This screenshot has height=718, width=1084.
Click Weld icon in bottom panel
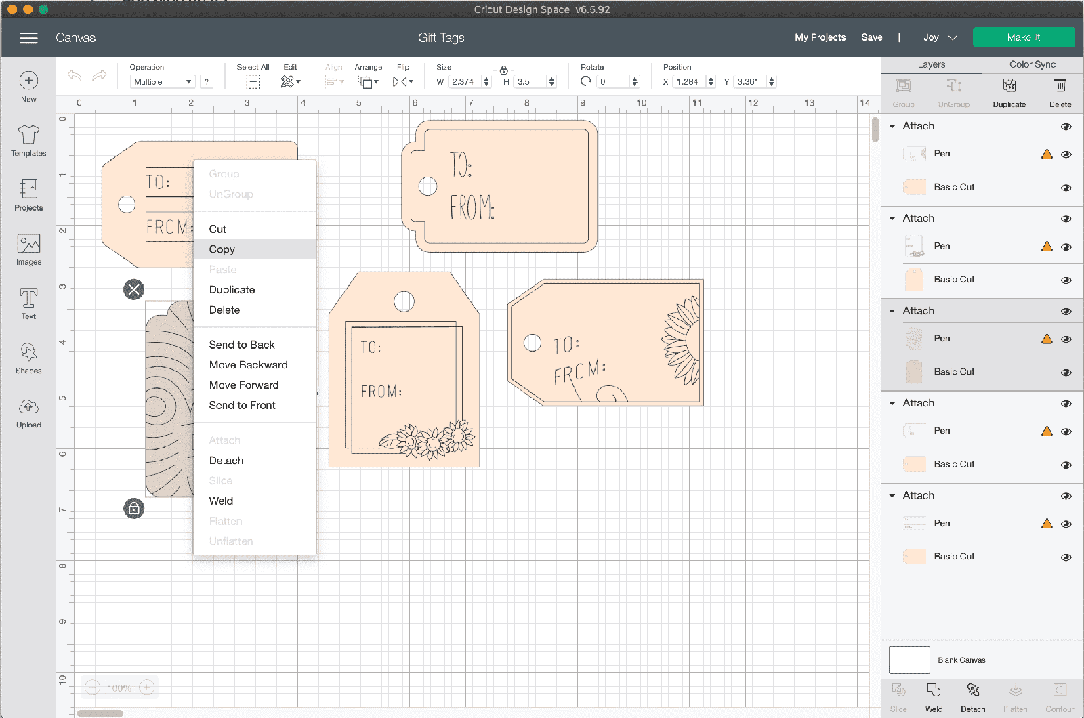tap(934, 690)
